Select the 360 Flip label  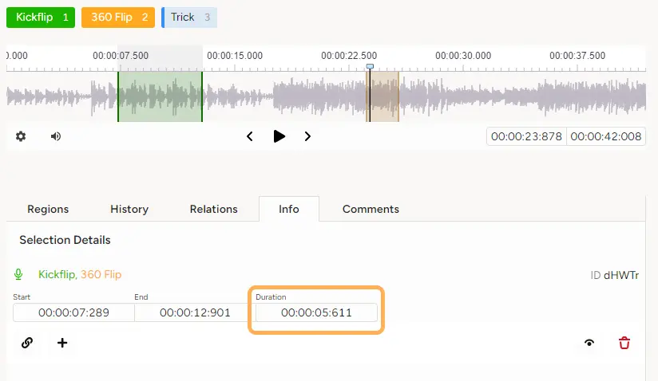click(118, 17)
